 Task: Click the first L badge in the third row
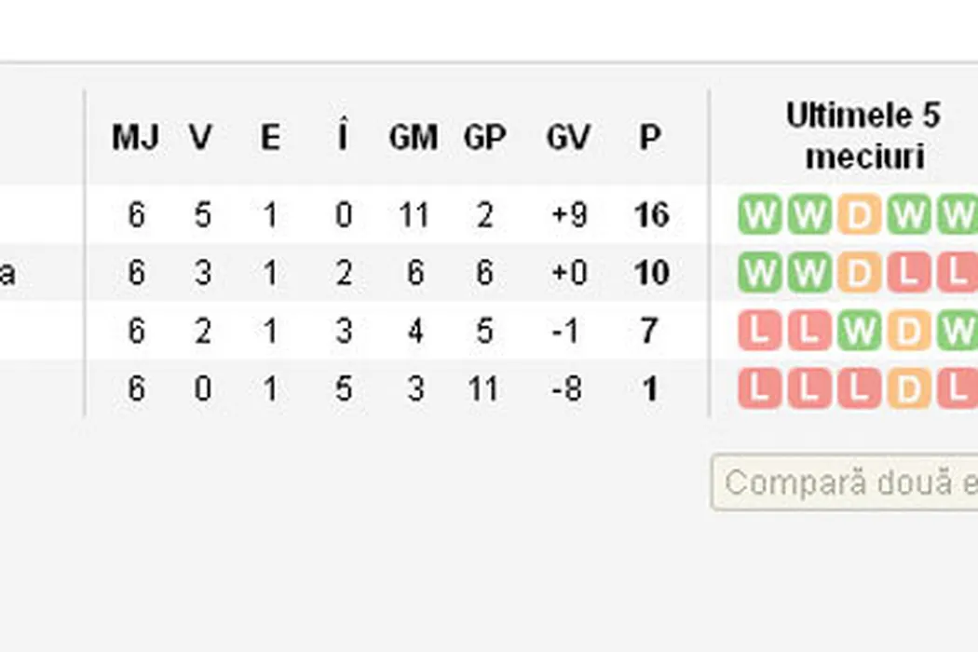pyautogui.click(x=761, y=332)
